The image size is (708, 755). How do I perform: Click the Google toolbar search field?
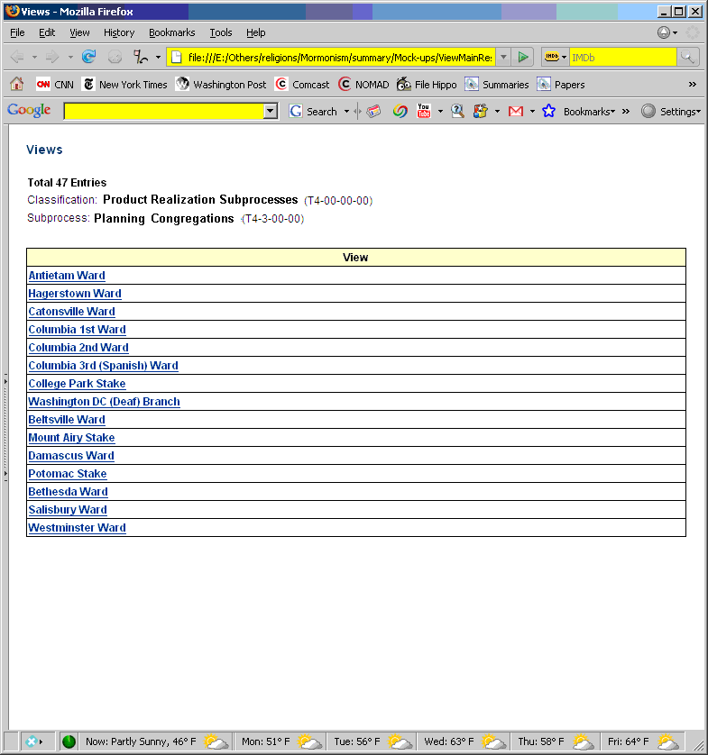point(164,111)
